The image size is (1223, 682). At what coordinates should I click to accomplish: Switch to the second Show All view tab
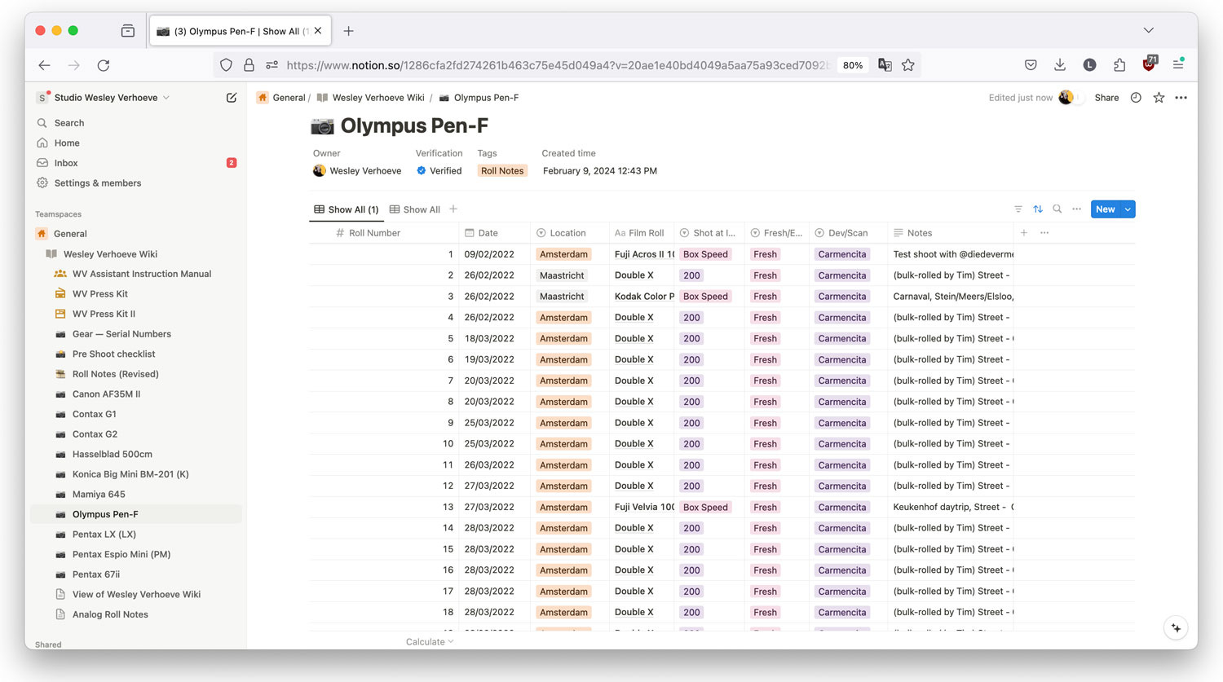click(x=415, y=209)
